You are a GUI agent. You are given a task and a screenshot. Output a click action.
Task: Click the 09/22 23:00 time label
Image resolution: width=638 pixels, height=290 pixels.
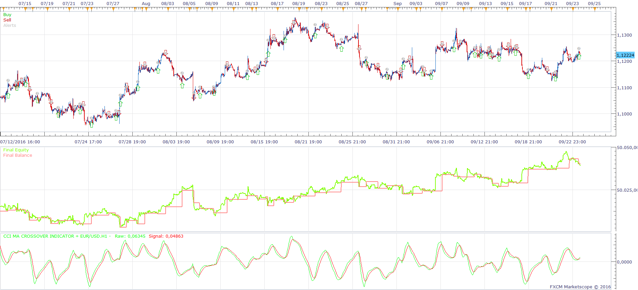click(x=572, y=142)
